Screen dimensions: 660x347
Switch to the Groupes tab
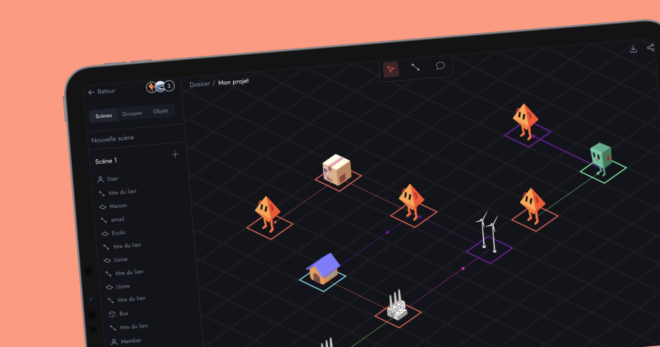[x=132, y=113]
